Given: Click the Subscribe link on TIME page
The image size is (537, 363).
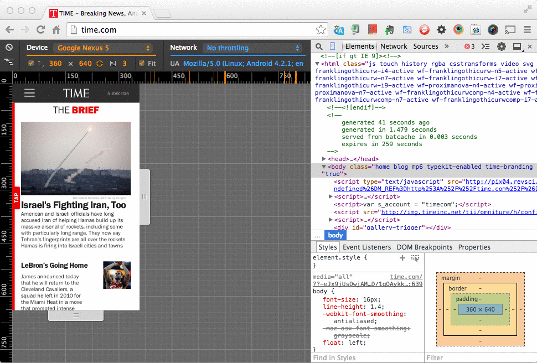Looking at the screenshot, I should (118, 94).
